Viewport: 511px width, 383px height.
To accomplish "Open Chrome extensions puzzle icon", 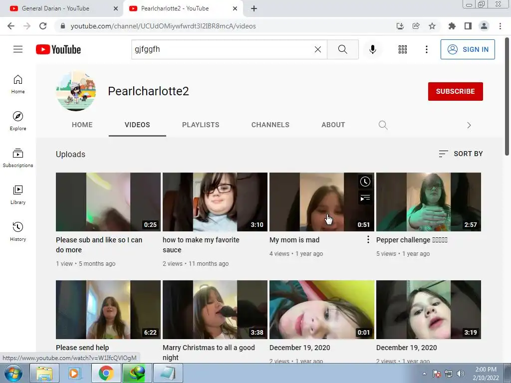I will click(x=452, y=26).
